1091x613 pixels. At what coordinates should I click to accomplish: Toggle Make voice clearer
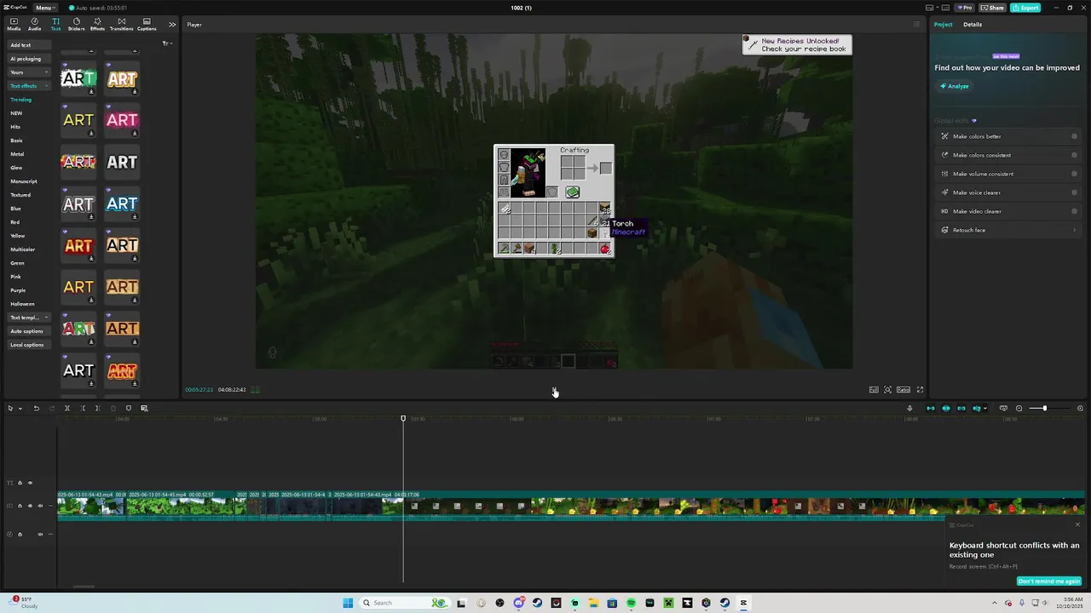(1074, 192)
